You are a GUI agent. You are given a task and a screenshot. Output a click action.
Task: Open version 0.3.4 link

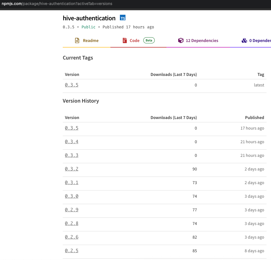72,142
